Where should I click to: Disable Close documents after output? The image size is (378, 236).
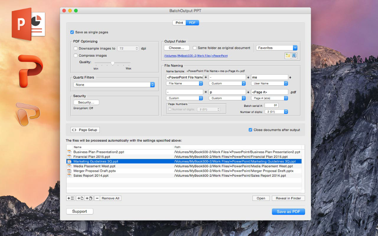tap(250, 130)
